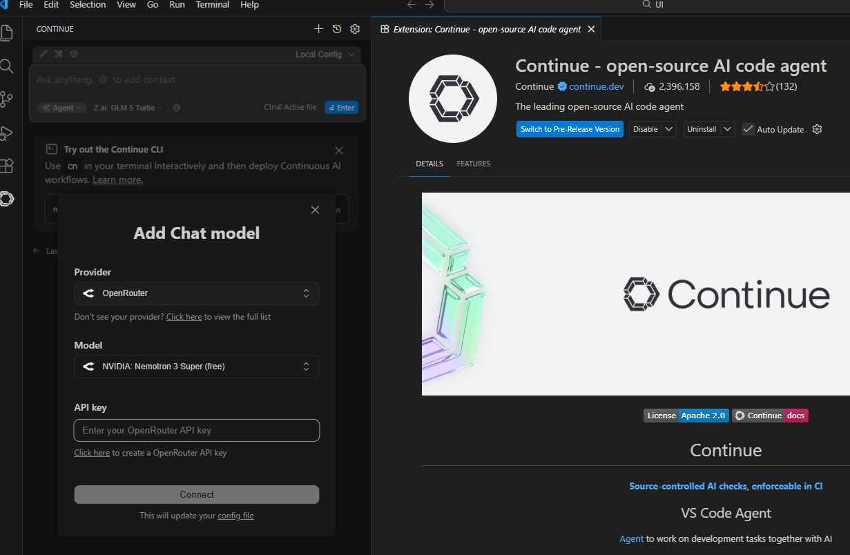Click the verified publisher badge beside continue.dev
850x555 pixels.
[x=562, y=87]
